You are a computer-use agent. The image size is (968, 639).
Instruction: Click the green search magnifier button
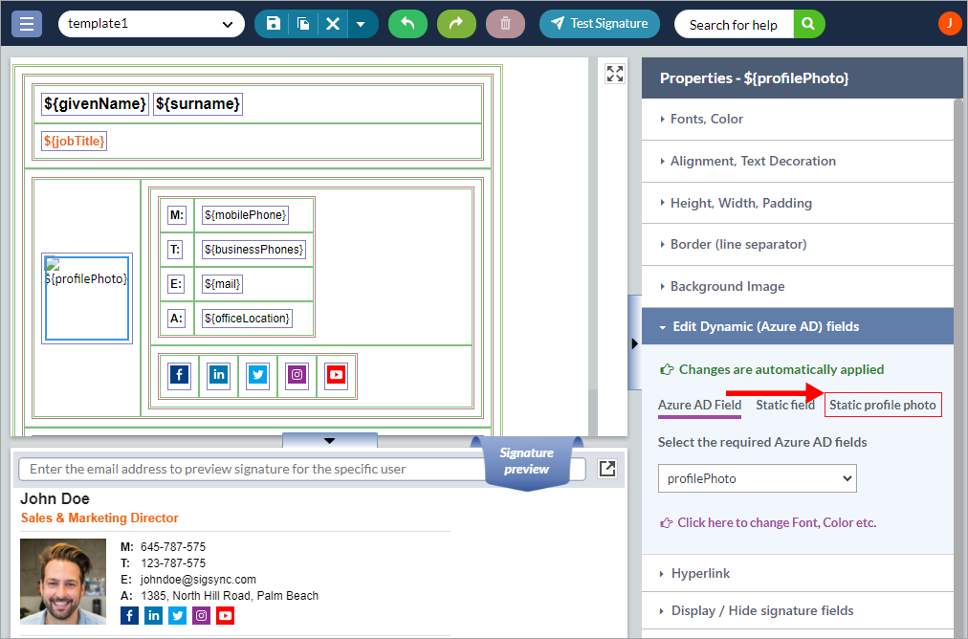coord(809,24)
